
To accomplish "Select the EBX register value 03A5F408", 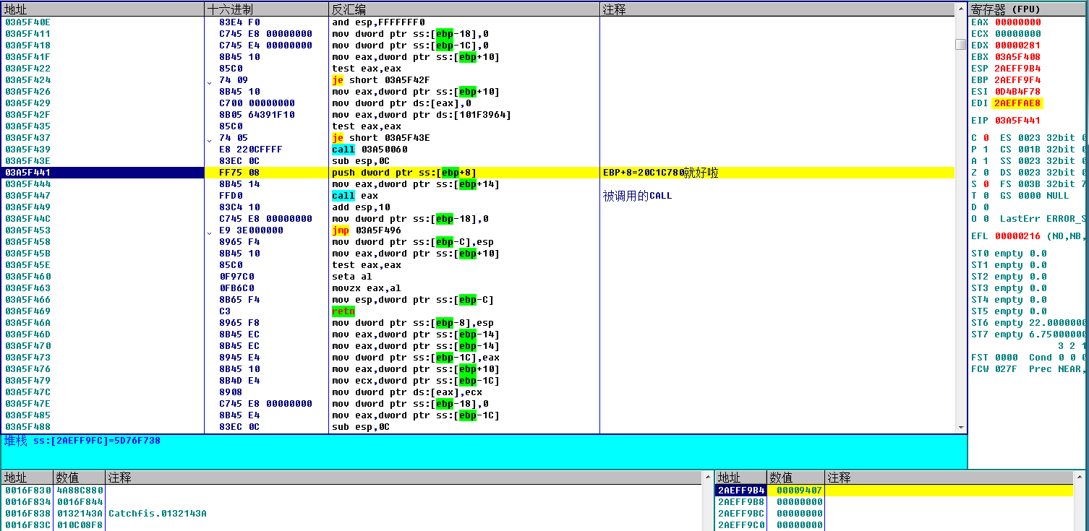I will point(1018,57).
